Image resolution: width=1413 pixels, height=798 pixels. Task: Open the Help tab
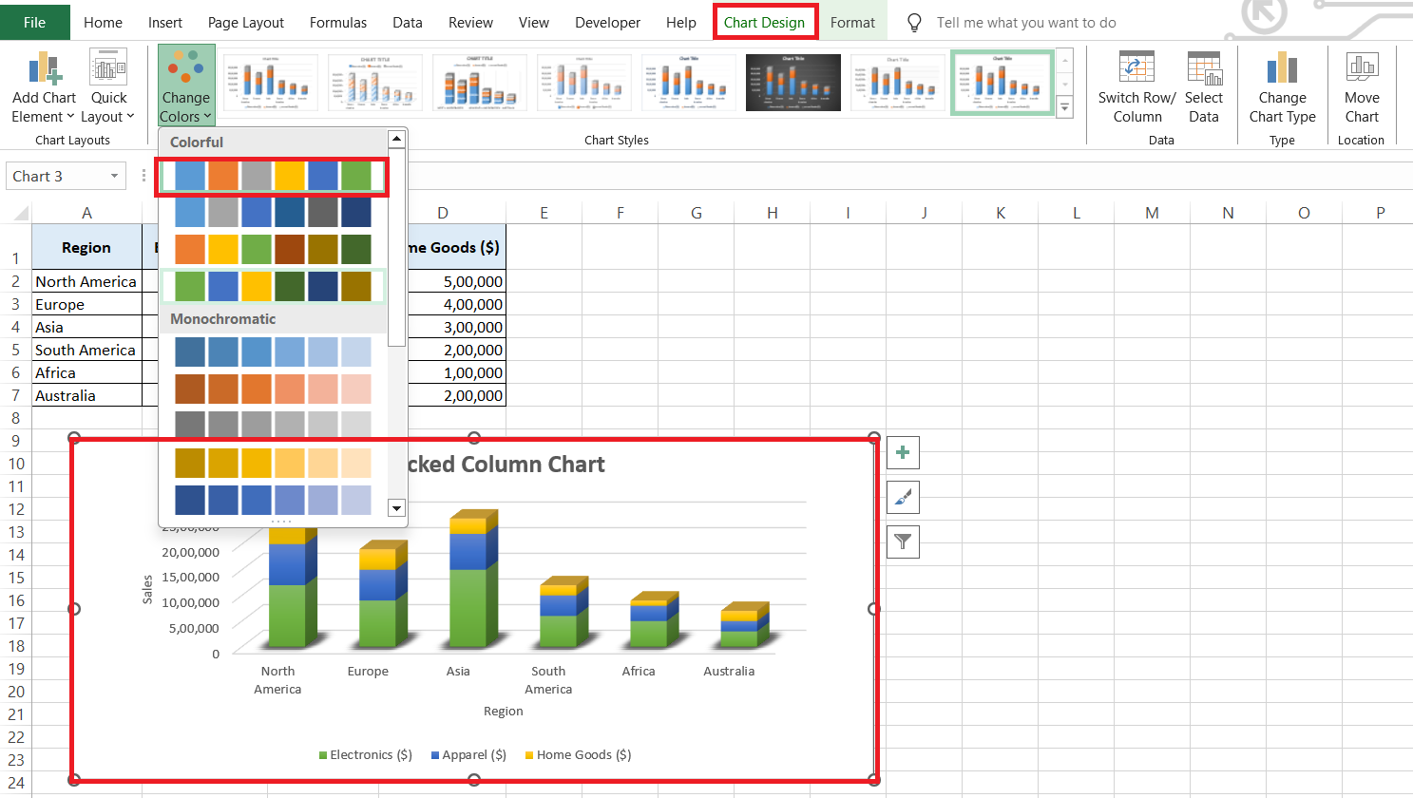click(x=681, y=22)
